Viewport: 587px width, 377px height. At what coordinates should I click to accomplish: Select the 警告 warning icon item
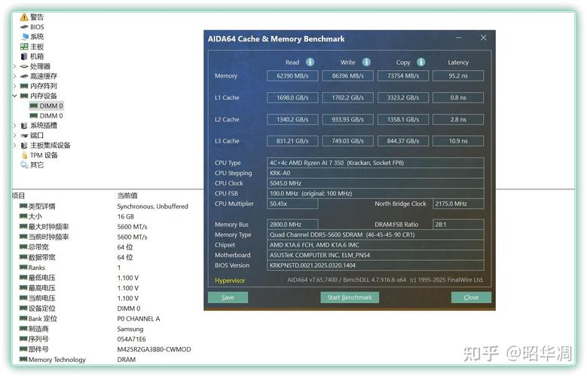(25, 17)
